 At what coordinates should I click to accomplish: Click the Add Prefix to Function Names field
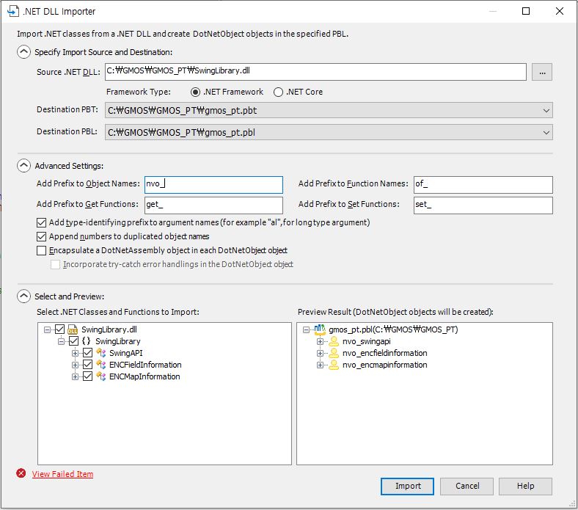click(483, 184)
